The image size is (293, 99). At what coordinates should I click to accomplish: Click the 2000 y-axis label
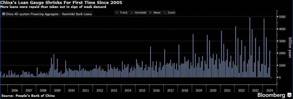282,53
